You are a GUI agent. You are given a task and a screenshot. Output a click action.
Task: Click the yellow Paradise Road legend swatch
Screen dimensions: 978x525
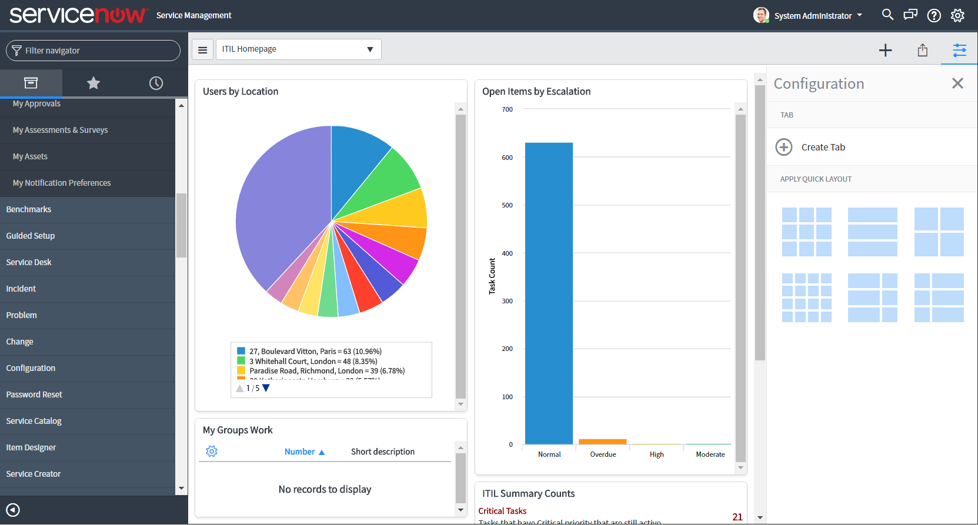[x=241, y=370]
